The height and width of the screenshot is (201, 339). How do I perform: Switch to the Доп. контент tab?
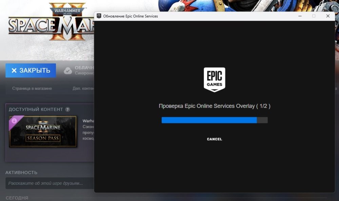(83, 89)
